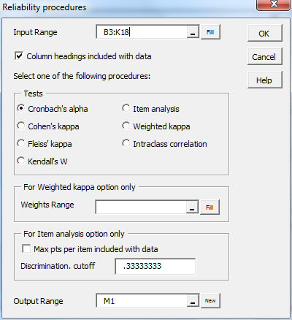Image resolution: width=292 pixels, height=320 pixels.
Task: Click the Discrimination cutoff value field
Action: (x=155, y=267)
